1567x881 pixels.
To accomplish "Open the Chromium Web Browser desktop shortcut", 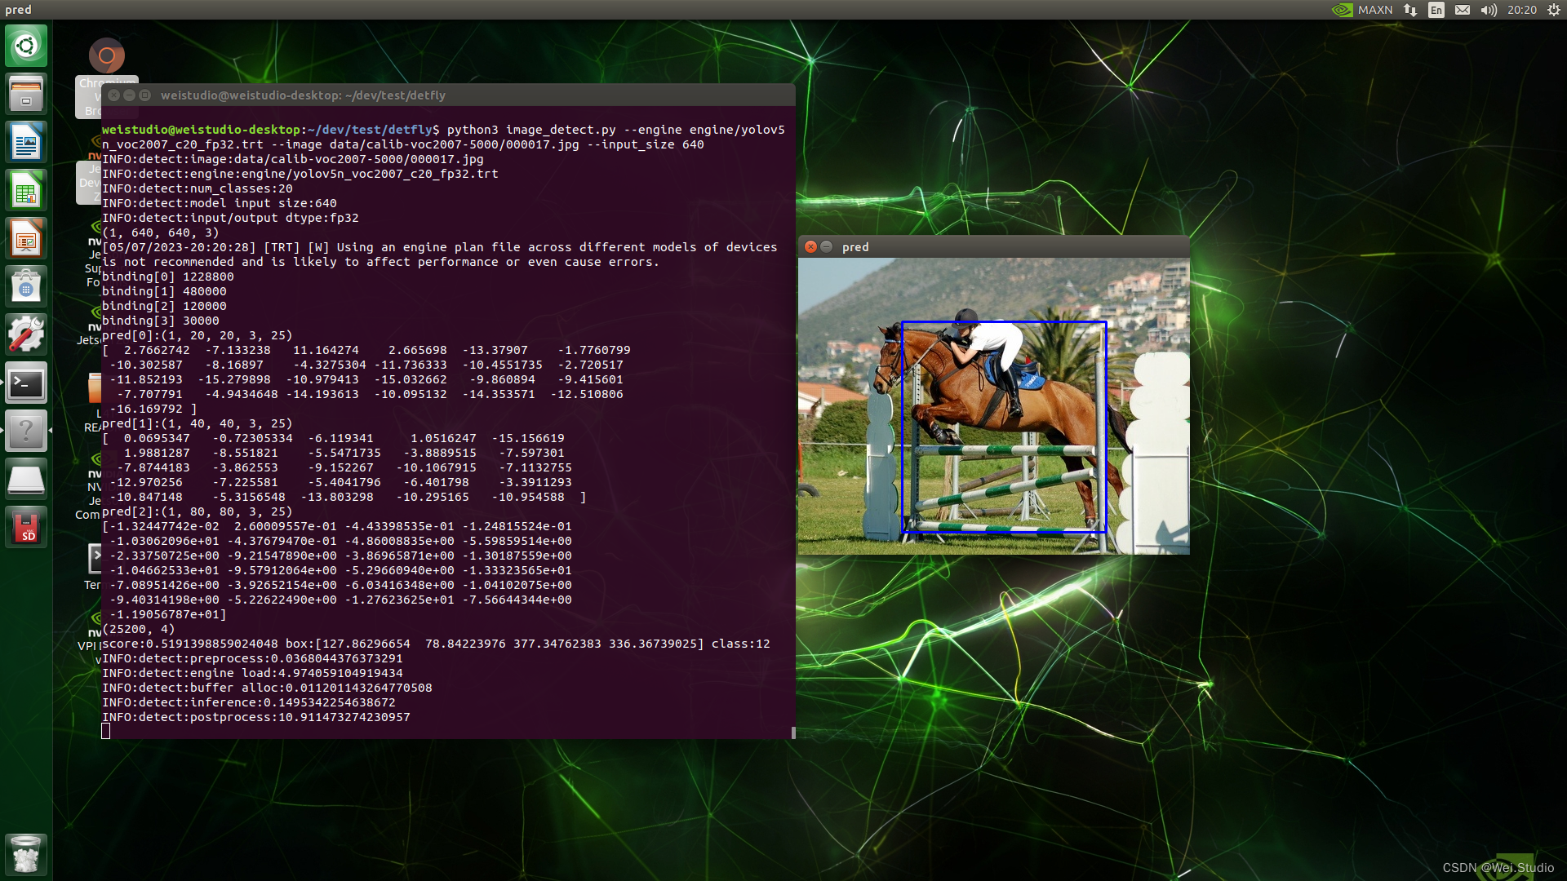I will [x=107, y=57].
